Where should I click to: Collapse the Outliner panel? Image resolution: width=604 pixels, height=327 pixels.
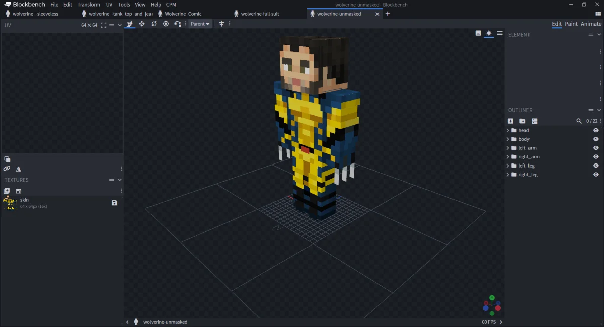599,110
